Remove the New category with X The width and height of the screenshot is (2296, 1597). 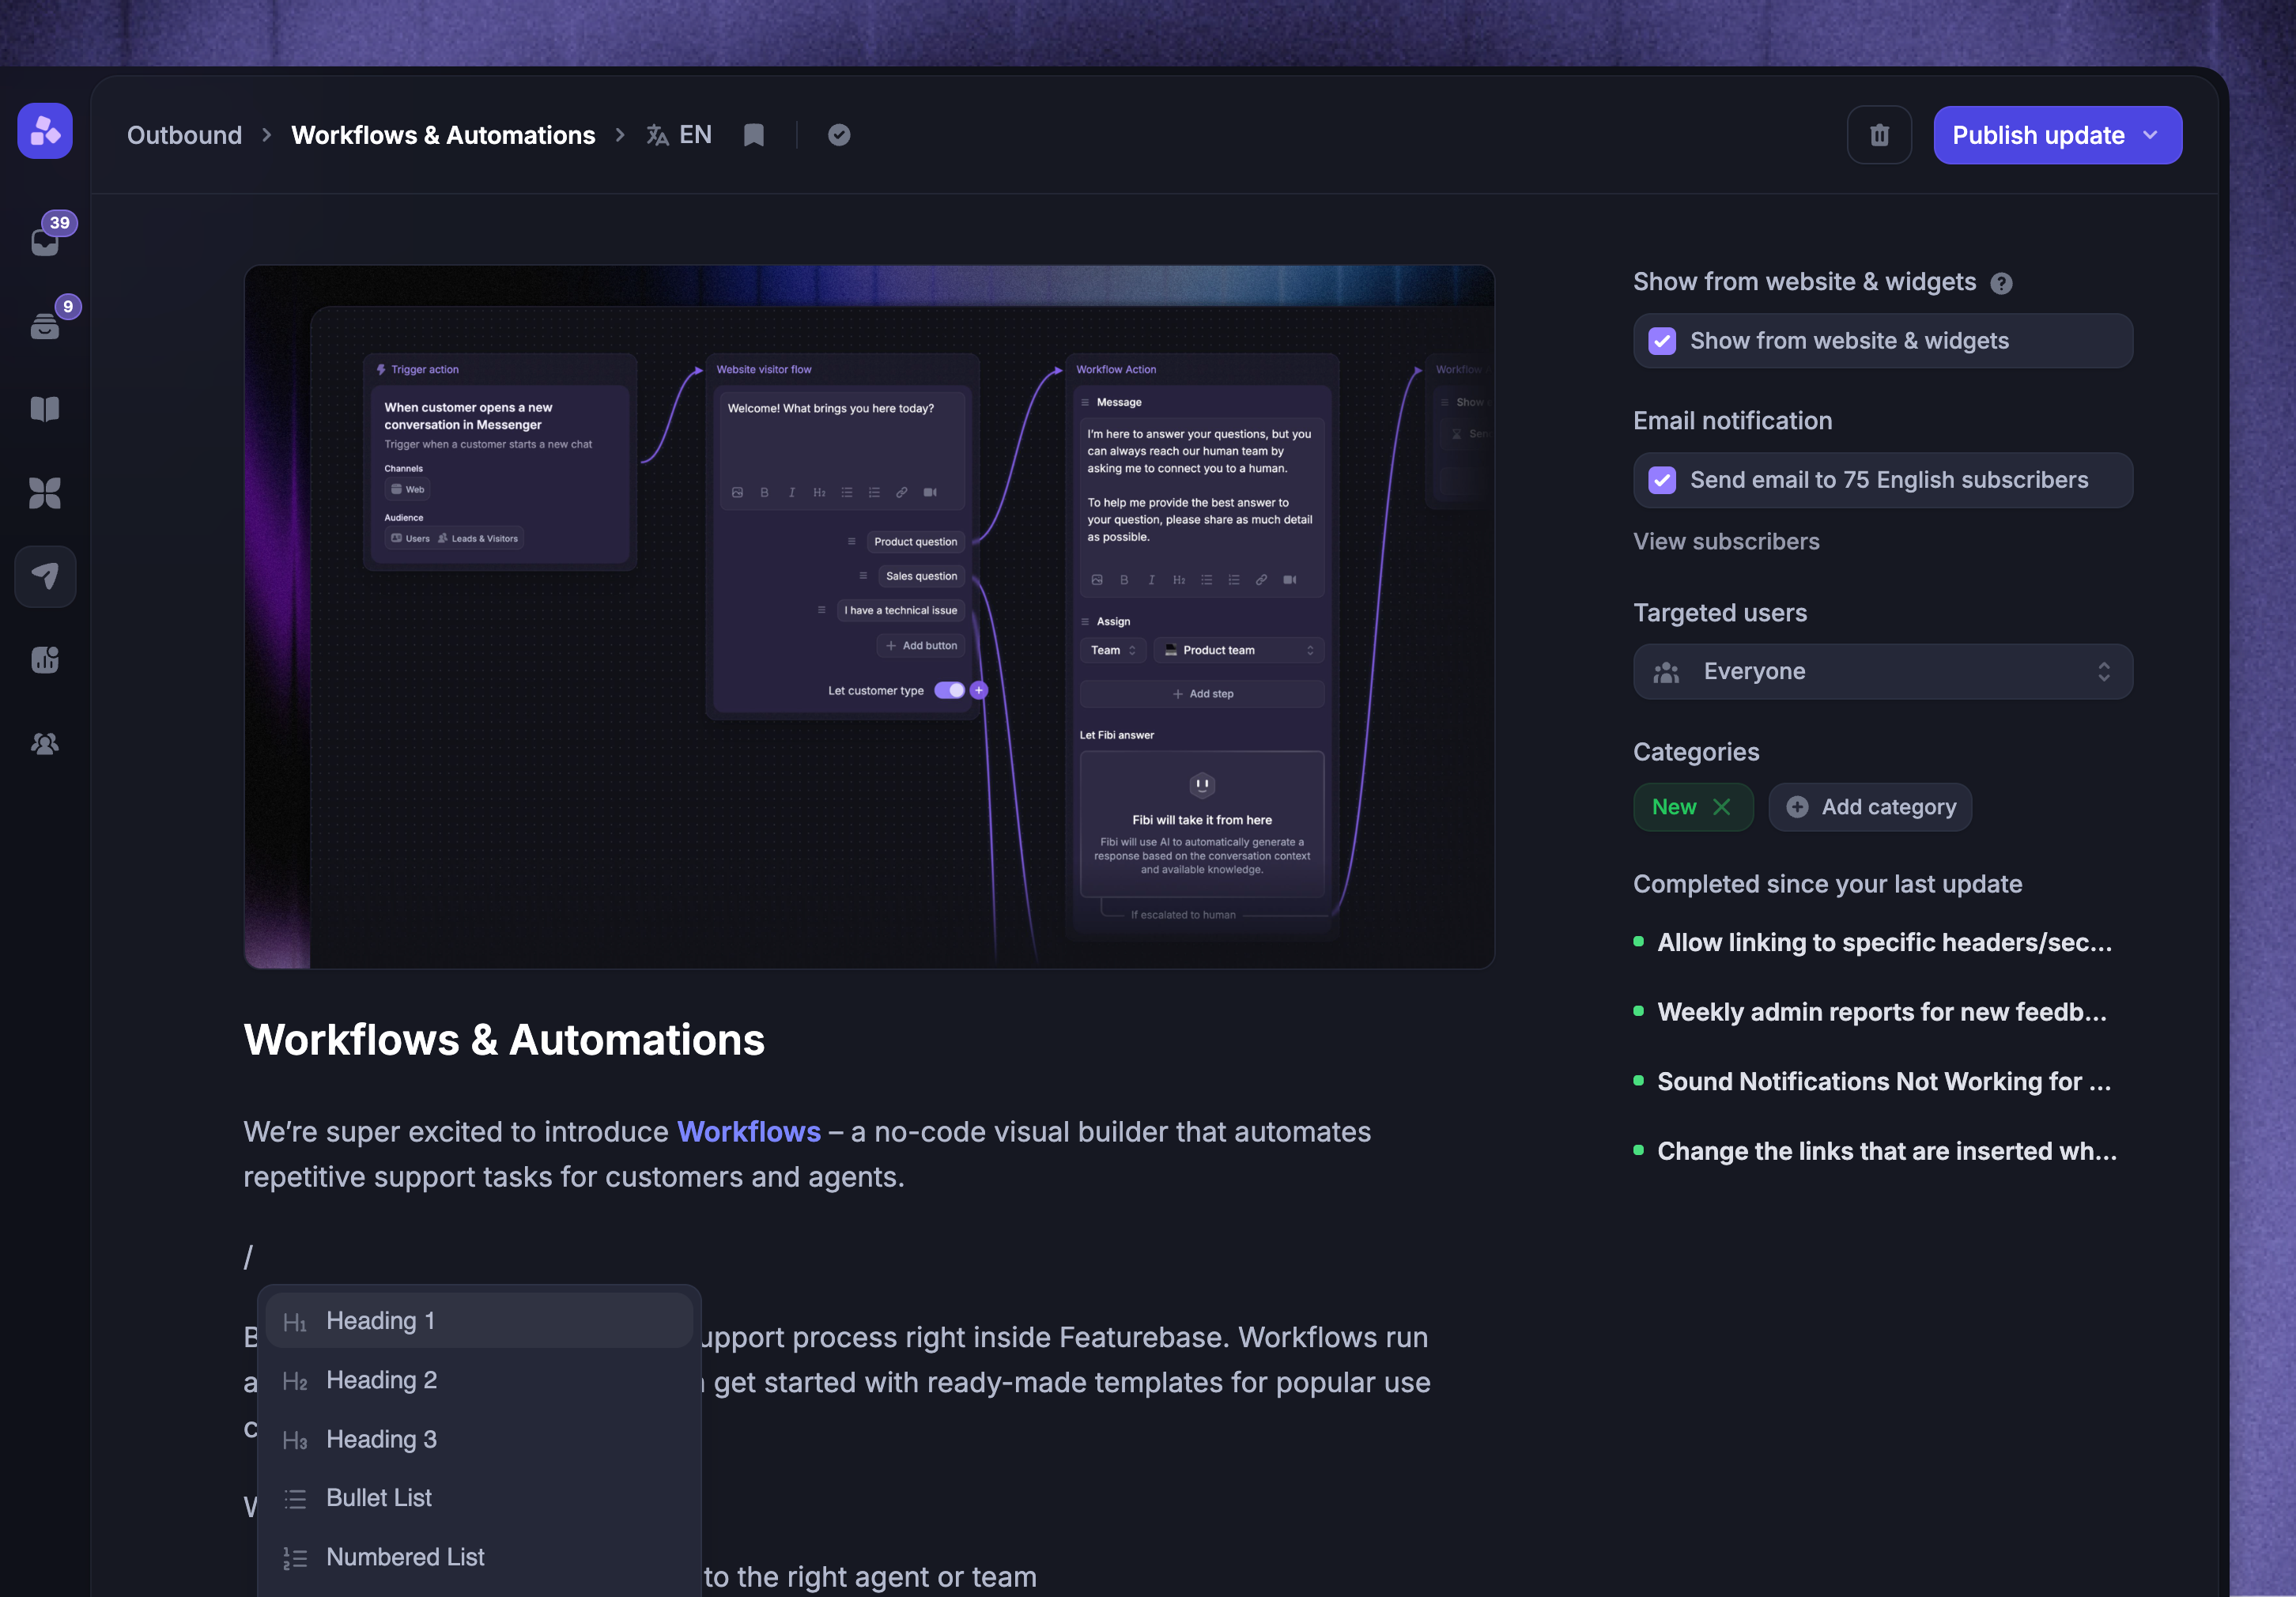pyautogui.click(x=1722, y=807)
